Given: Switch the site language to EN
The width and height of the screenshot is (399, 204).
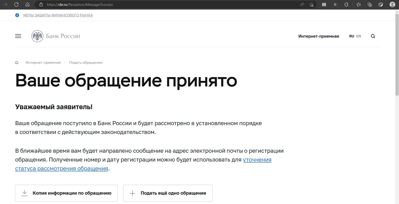Looking at the screenshot, I should [359, 36].
